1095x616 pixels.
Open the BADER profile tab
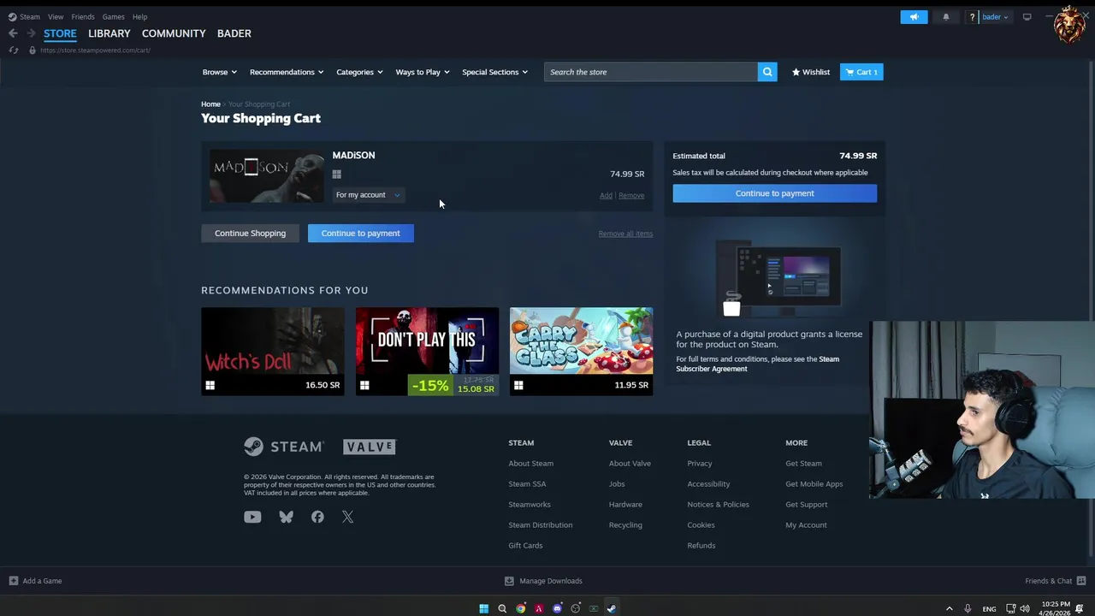point(234,33)
